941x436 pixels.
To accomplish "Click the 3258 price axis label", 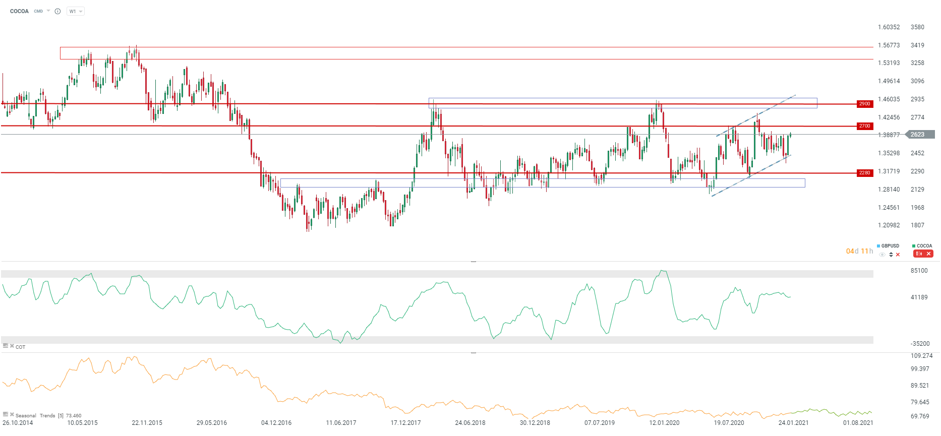I will pos(917,63).
